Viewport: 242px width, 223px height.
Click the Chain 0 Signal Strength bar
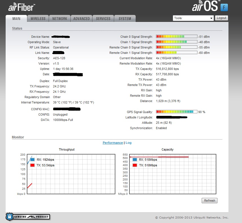coord(176,37)
